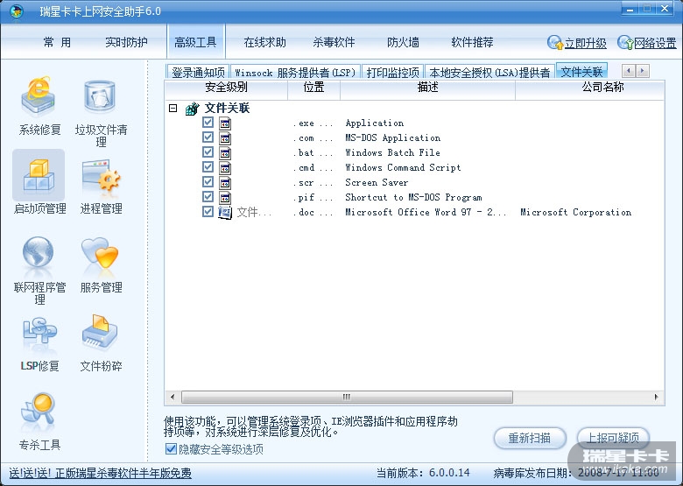683x486 pixels.
Task: Uncheck the .exe Application checkbox
Action: [x=208, y=123]
